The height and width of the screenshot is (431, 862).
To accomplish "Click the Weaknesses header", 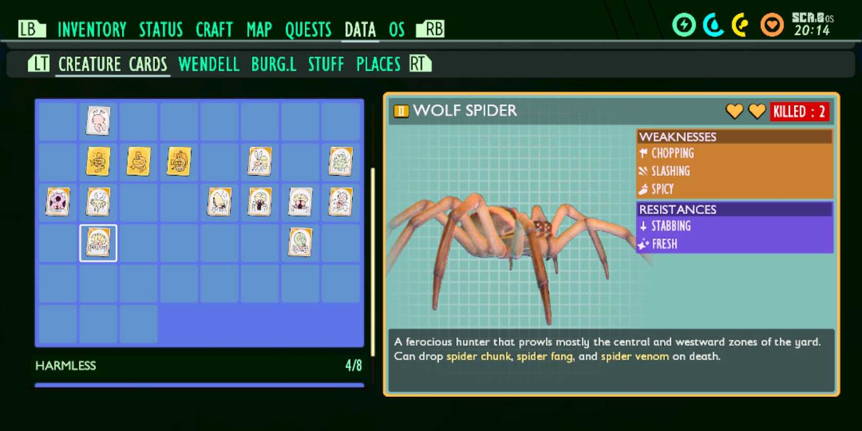I will (734, 137).
